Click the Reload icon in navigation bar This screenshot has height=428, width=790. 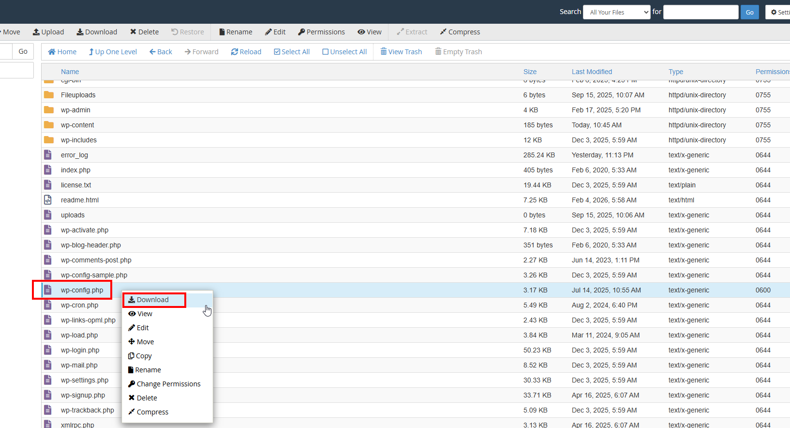click(x=235, y=52)
